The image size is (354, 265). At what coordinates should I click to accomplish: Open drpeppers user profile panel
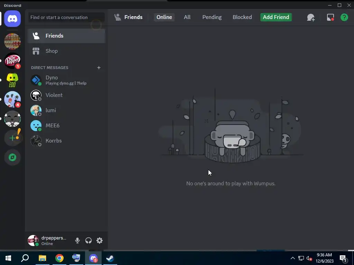coord(47,241)
